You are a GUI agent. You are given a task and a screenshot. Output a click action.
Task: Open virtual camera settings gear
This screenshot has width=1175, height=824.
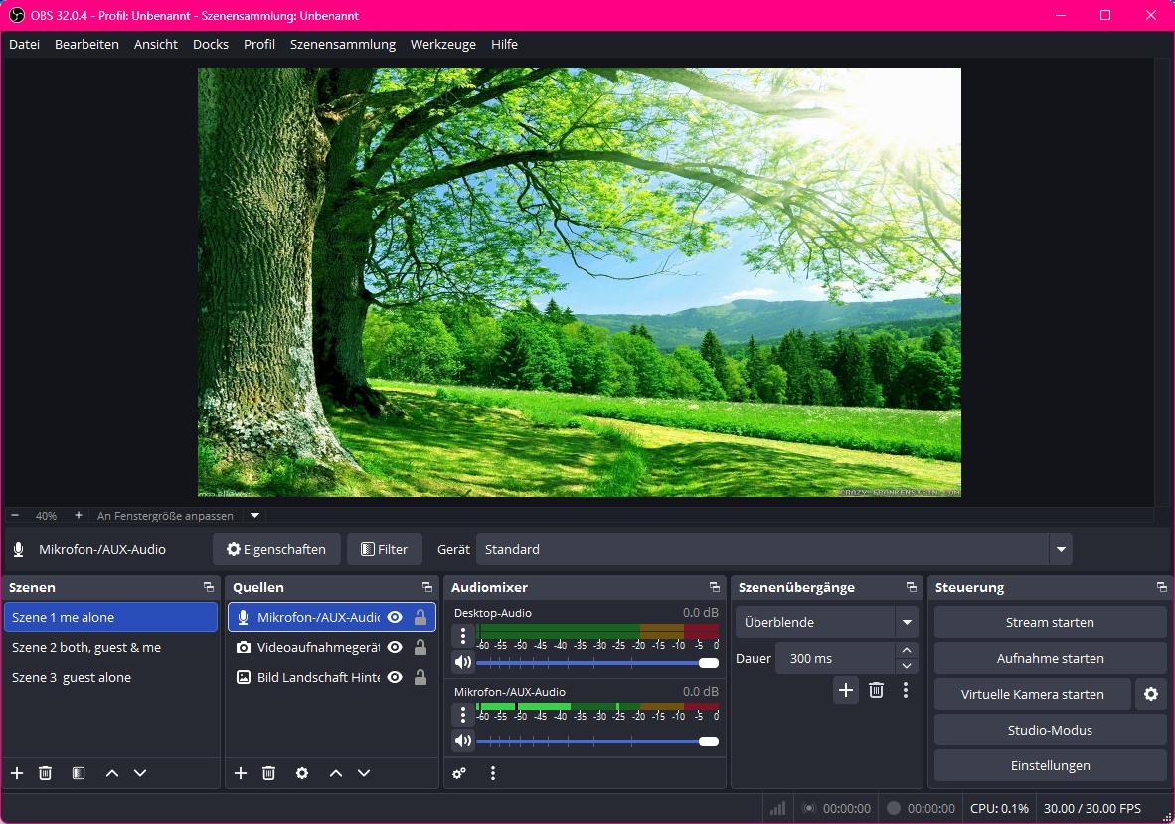pos(1151,695)
